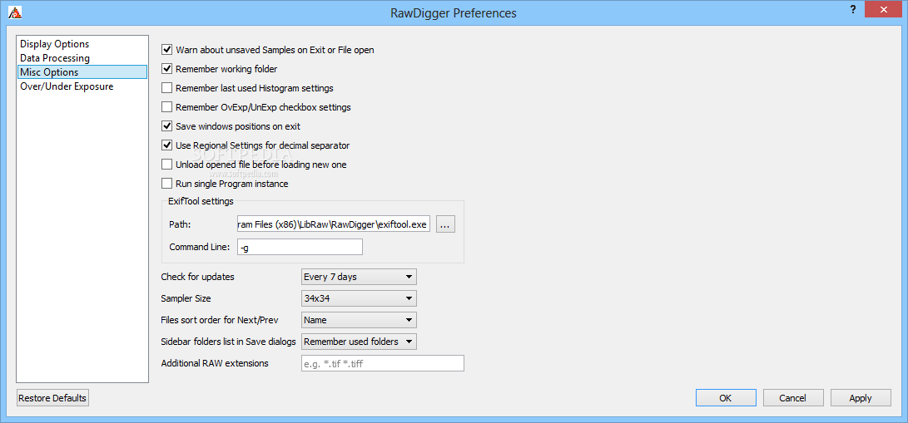908x423 pixels.
Task: Select Display Options category
Action: tap(82, 44)
